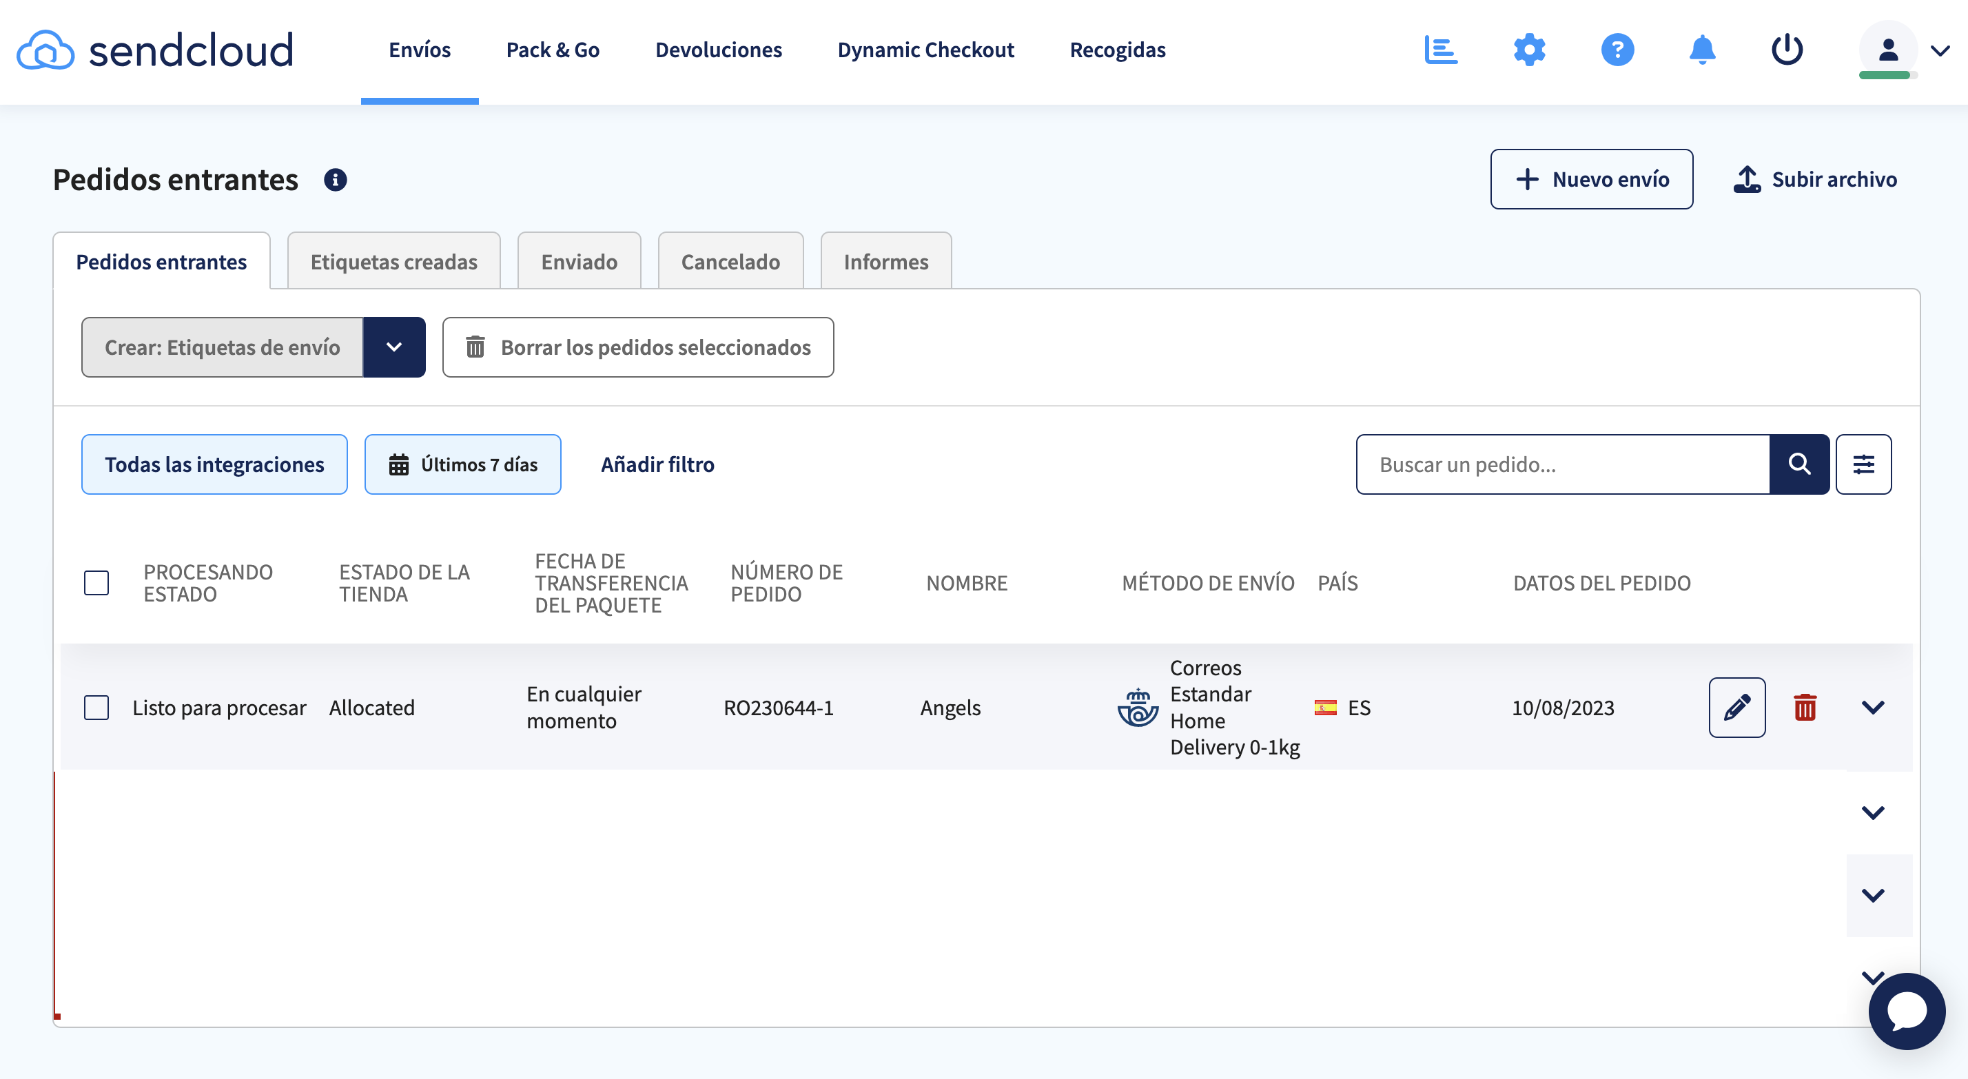This screenshot has height=1079, width=1968.
Task: Click Correos Estandar Home Delivery 0-1kg text
Action: point(1235,707)
